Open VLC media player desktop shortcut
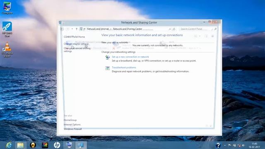 point(7,50)
